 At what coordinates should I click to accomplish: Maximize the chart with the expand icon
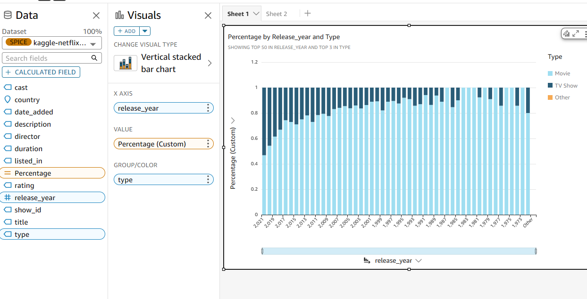click(576, 34)
